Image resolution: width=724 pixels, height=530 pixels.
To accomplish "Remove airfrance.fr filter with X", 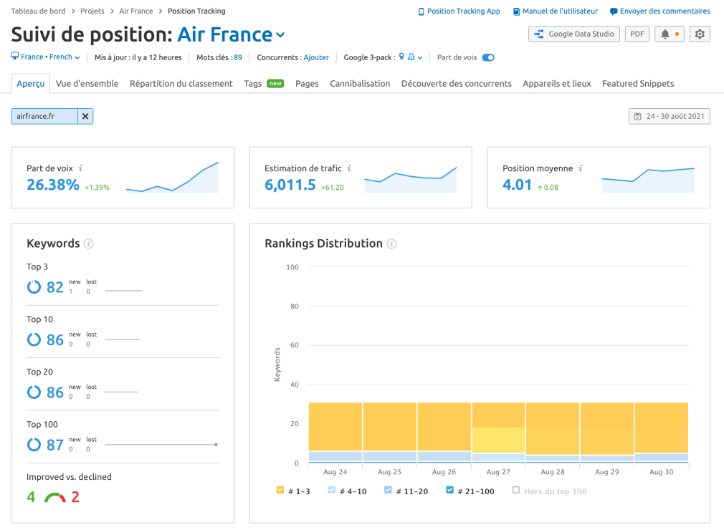I will 85,116.
